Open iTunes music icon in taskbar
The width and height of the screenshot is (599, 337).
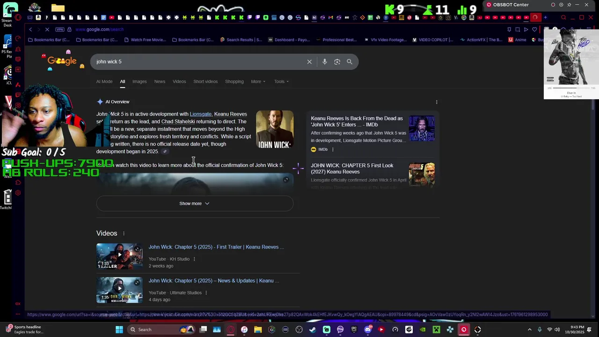(244, 330)
